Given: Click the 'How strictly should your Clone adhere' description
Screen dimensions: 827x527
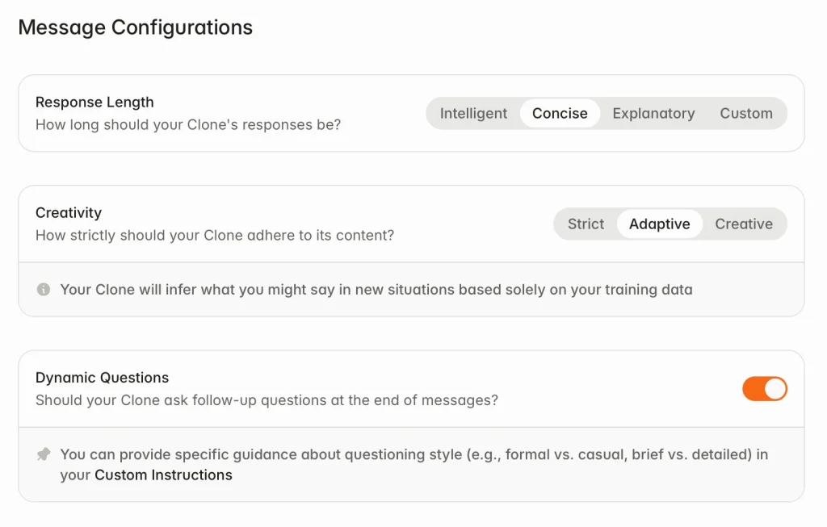Looking at the screenshot, I should click(x=215, y=235).
